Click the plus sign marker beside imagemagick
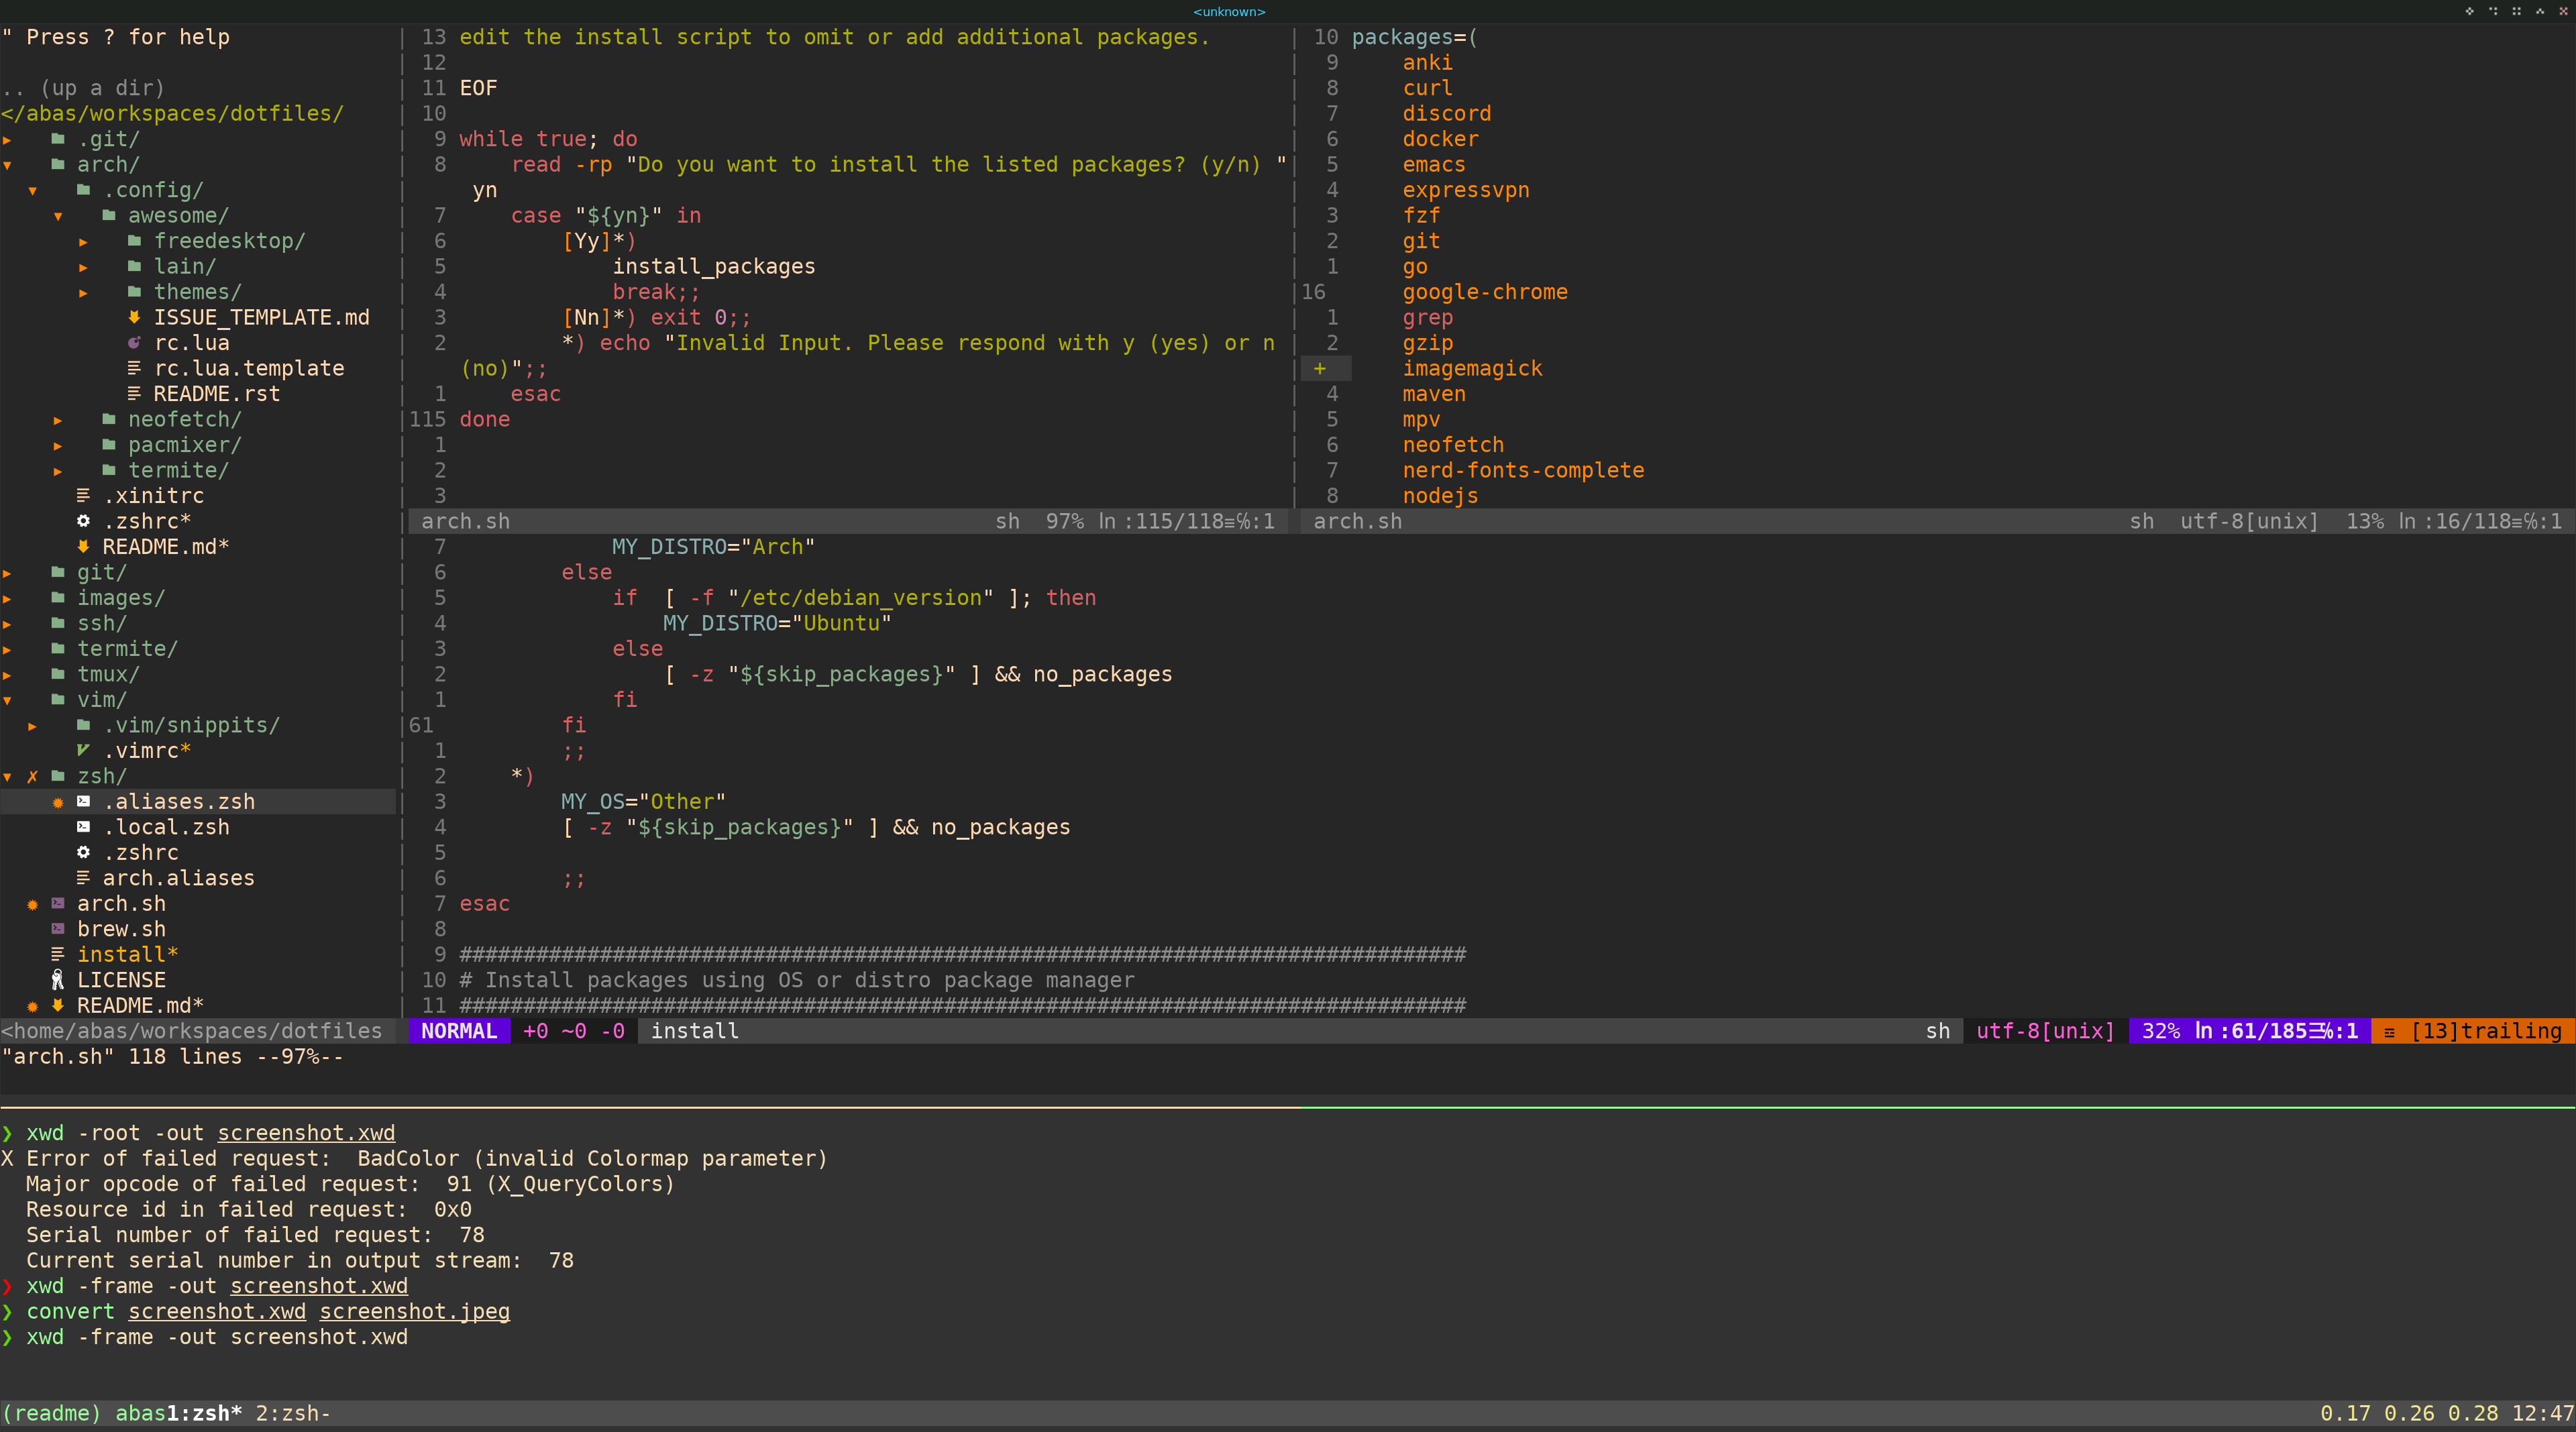 1320,369
